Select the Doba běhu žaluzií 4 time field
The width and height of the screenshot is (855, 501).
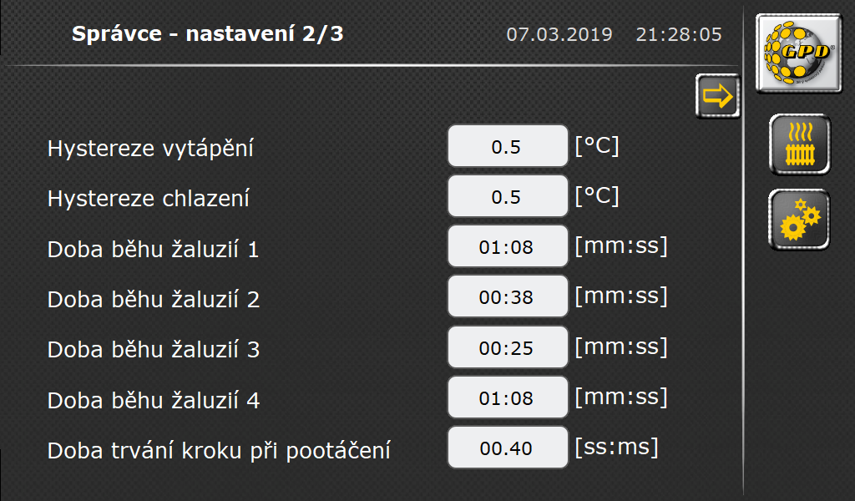pyautogui.click(x=508, y=397)
